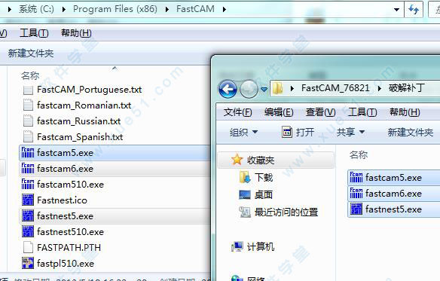Expand arrow after 系统 (C:) in path
440x281 pixels.
coord(64,10)
